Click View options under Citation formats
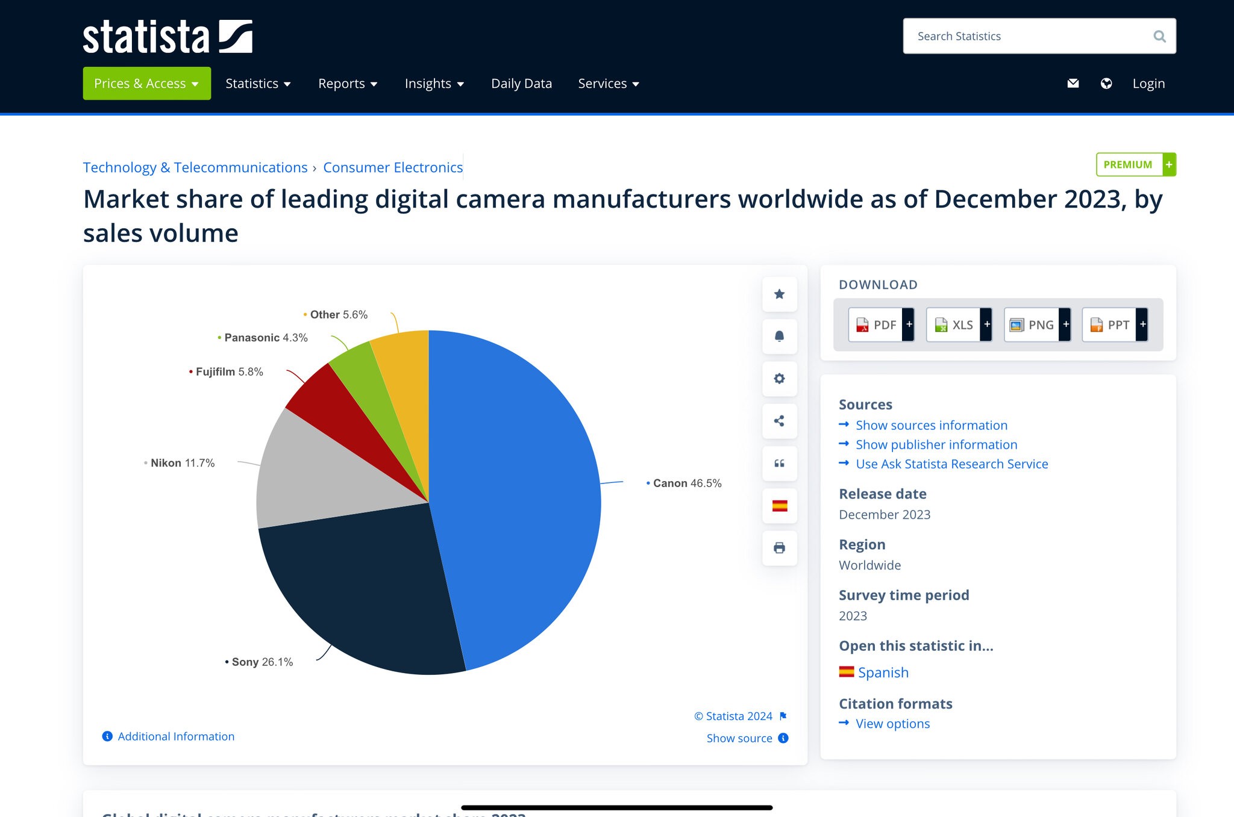 pyautogui.click(x=893, y=724)
